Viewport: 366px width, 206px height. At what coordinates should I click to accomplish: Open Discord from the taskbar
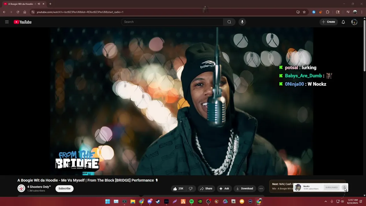point(150,201)
